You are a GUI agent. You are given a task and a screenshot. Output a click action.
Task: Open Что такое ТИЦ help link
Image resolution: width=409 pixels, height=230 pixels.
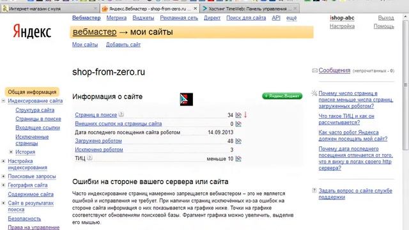coord(346,119)
